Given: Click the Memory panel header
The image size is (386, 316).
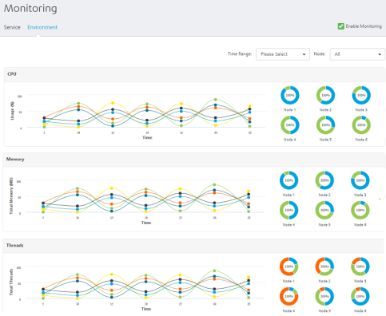Looking at the screenshot, I should pyautogui.click(x=194, y=160).
